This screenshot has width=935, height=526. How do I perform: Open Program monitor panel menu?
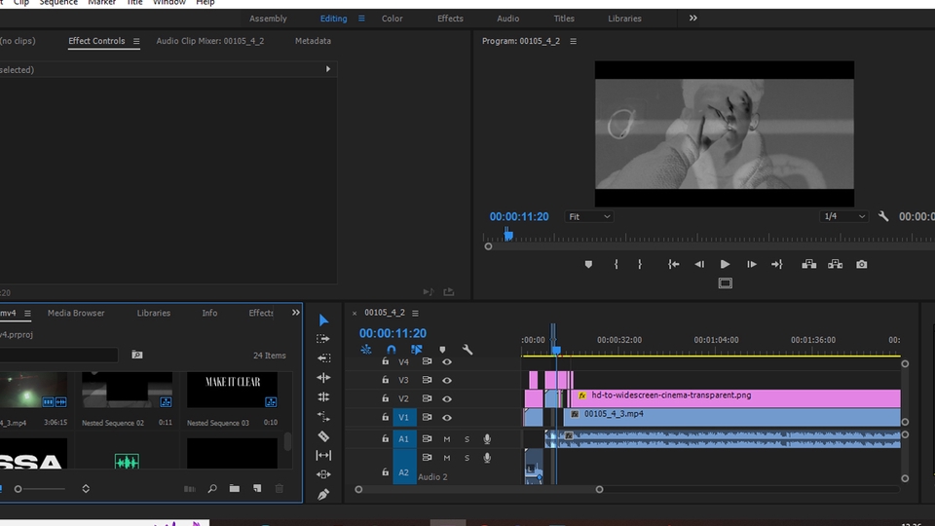(x=573, y=41)
